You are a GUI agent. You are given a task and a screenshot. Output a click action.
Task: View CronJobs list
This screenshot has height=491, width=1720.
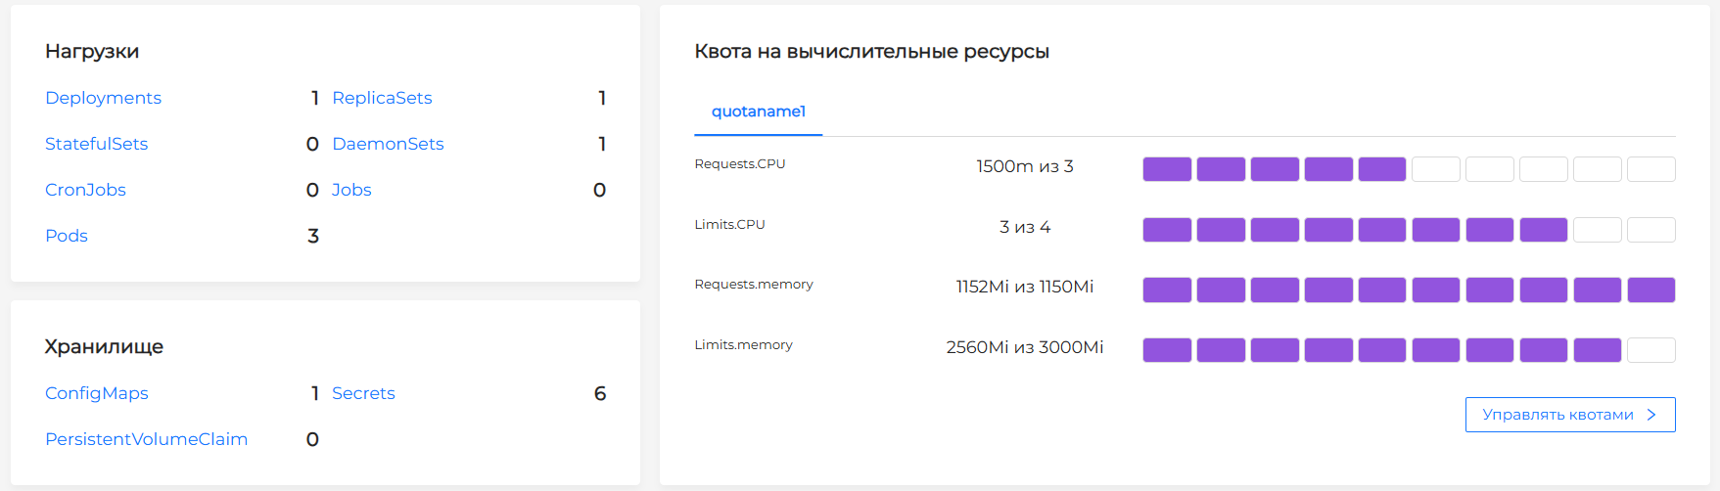[x=85, y=190]
